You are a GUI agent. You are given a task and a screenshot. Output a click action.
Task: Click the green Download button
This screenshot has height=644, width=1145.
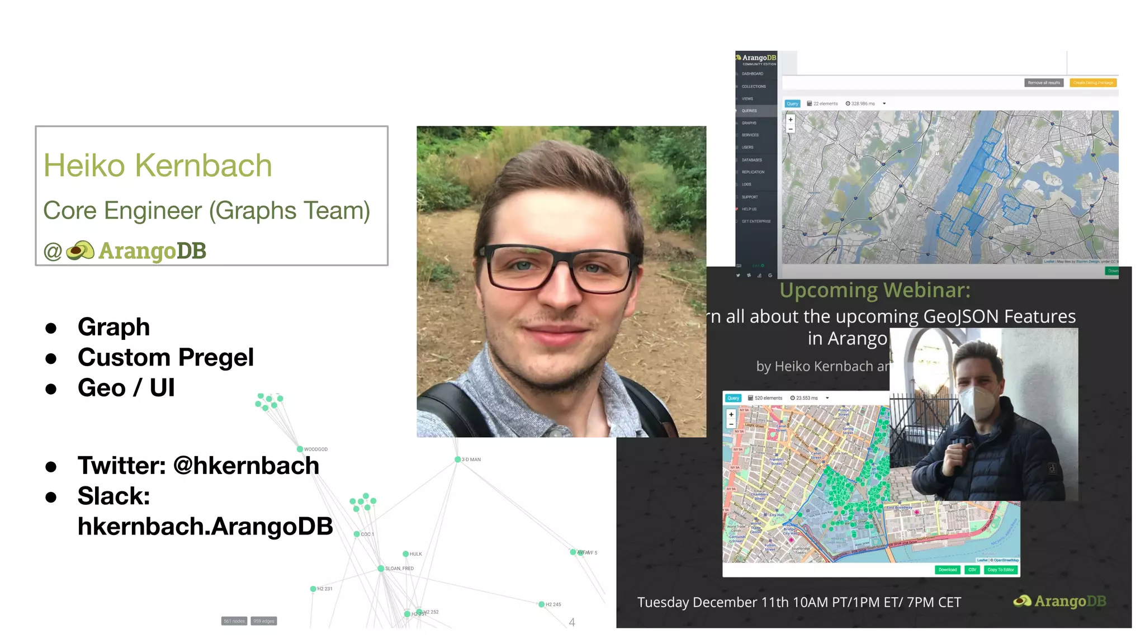(948, 570)
